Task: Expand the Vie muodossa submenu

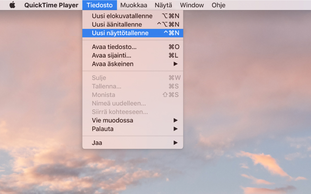Action: click(133, 120)
